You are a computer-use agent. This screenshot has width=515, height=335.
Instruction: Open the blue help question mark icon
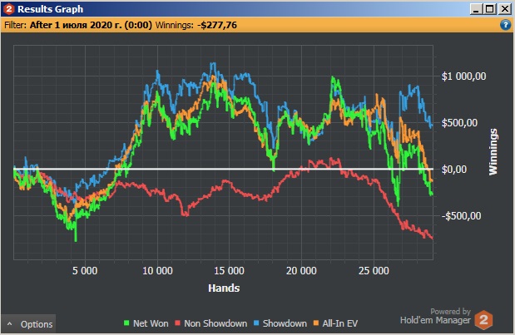click(x=506, y=25)
